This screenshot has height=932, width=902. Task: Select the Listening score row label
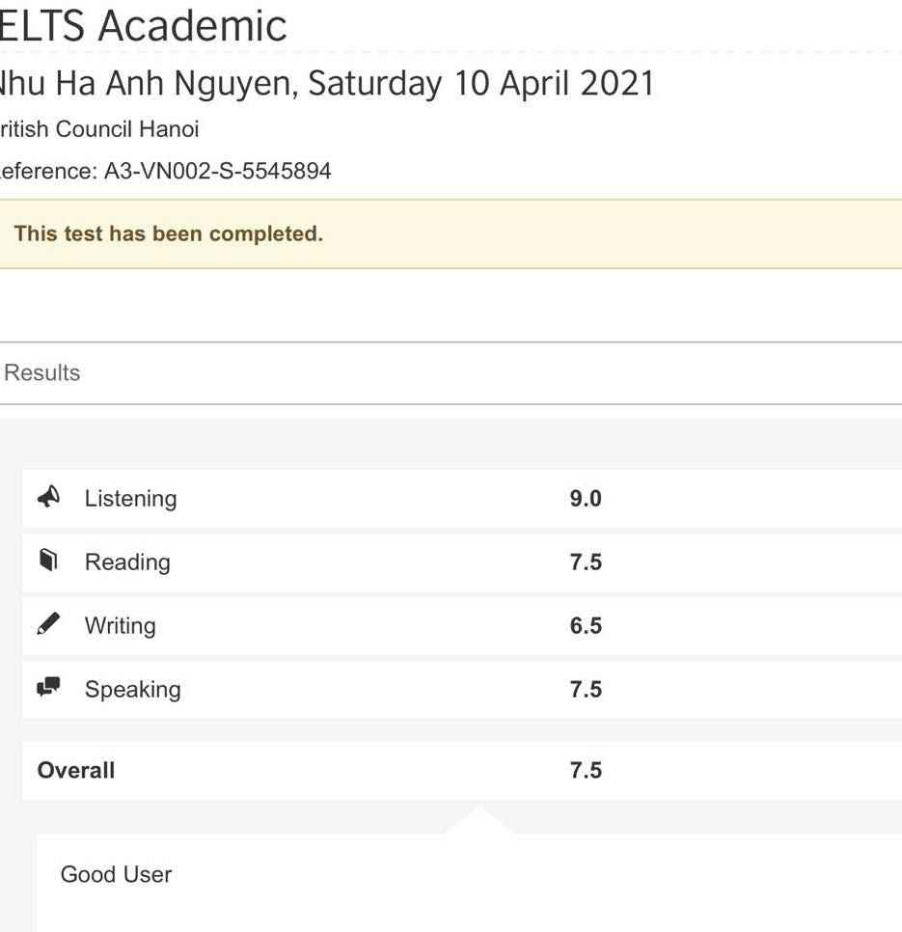130,499
